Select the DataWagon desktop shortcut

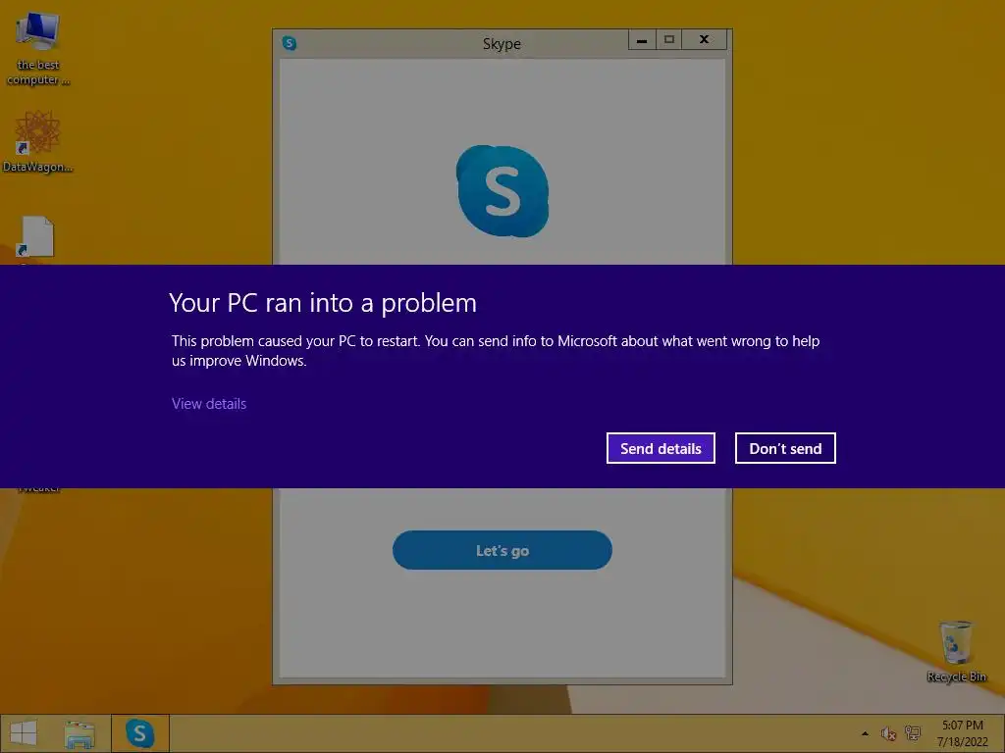pyautogui.click(x=38, y=141)
